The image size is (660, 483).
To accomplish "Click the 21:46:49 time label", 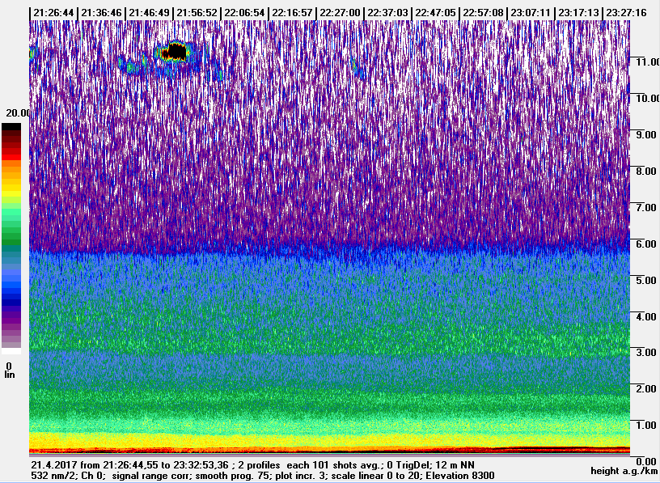I will tap(149, 13).
